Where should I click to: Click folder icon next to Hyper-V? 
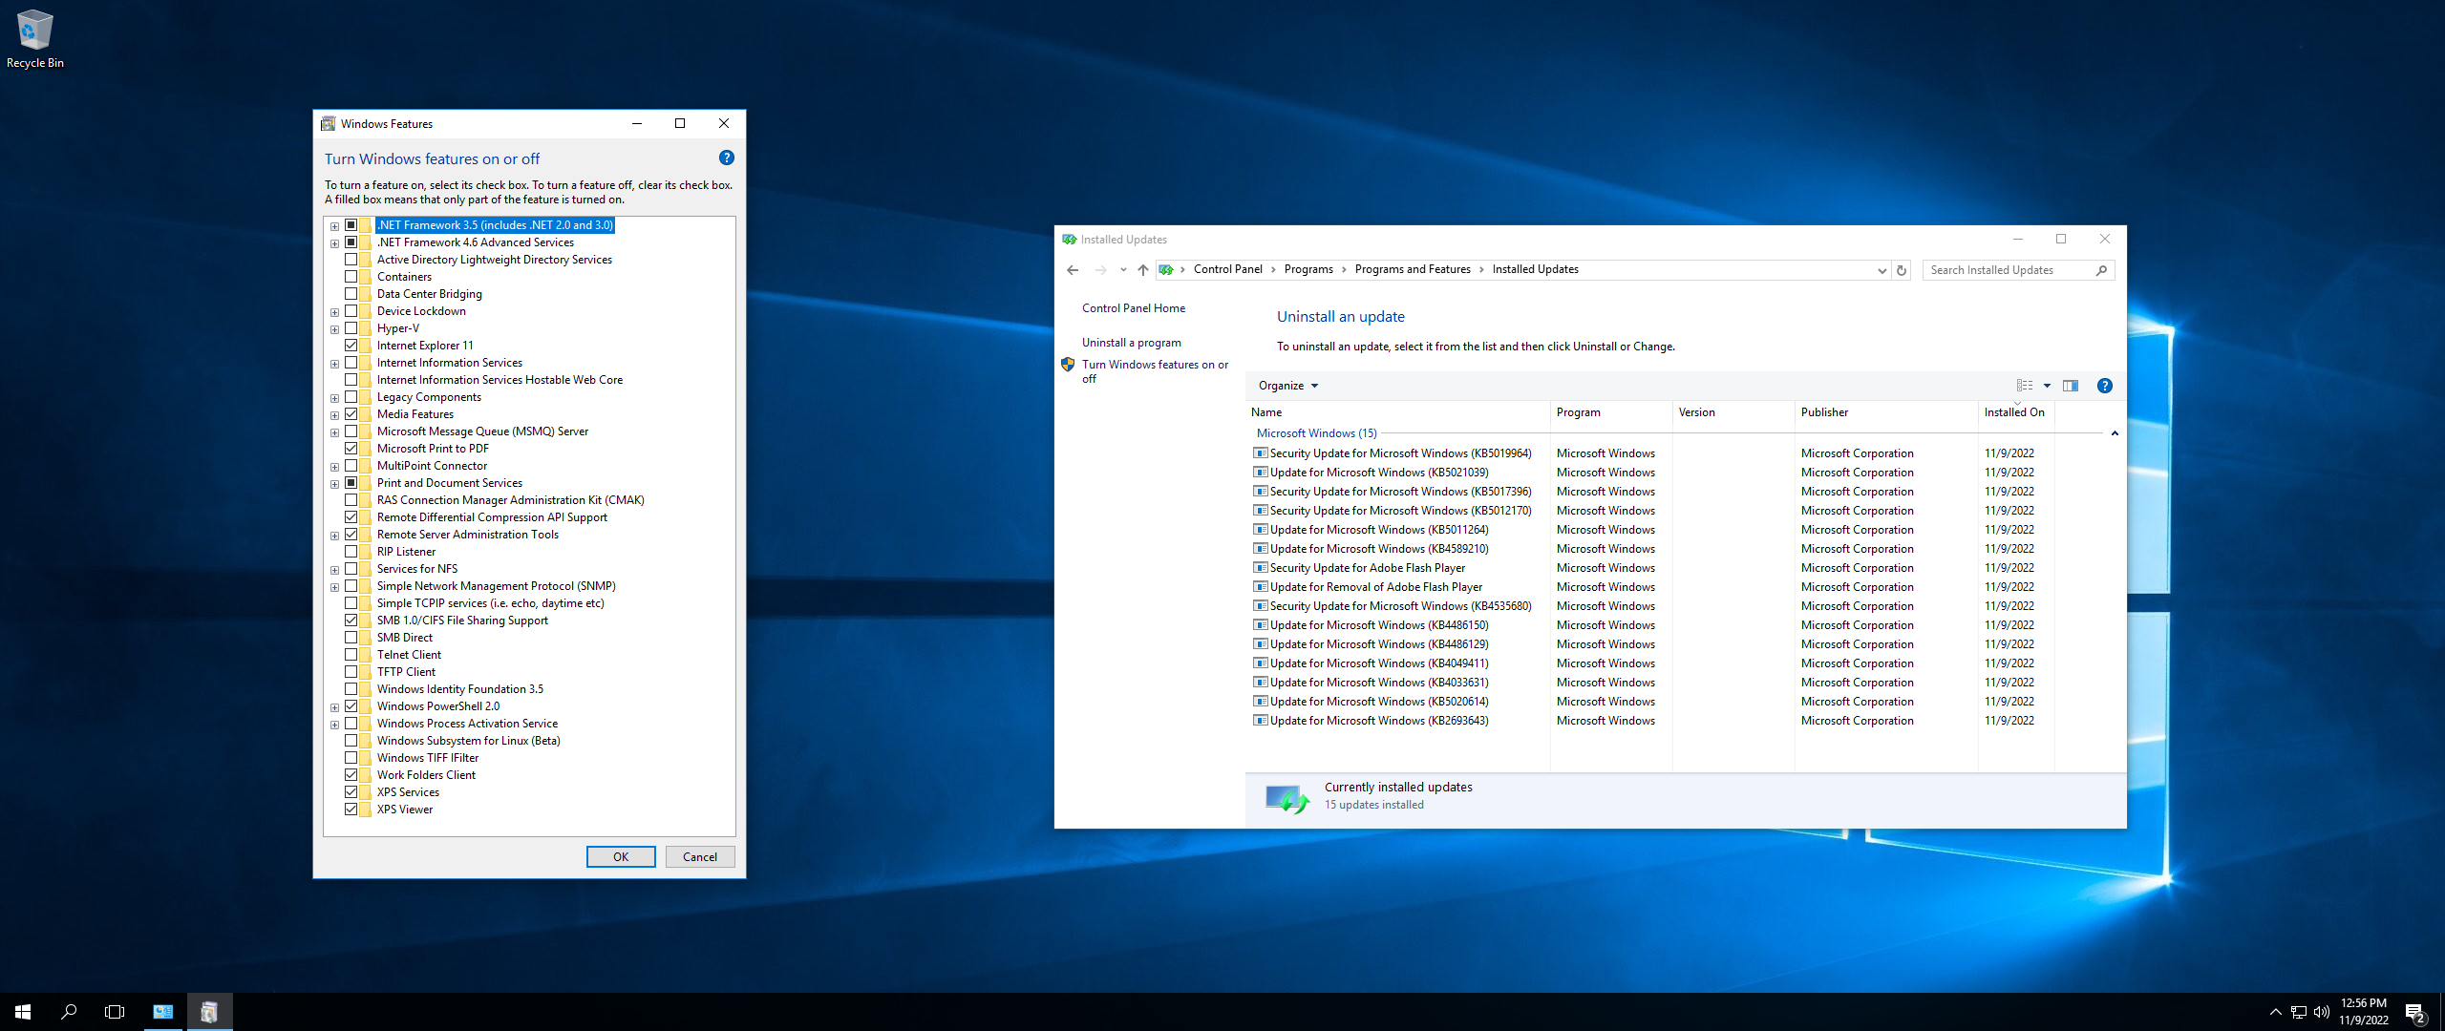point(366,328)
